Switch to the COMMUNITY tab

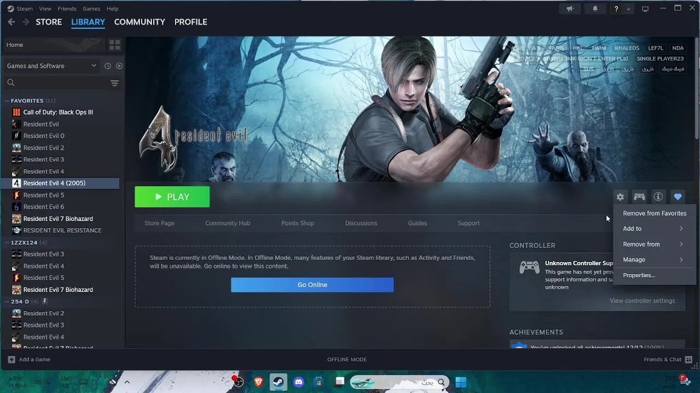click(x=139, y=22)
